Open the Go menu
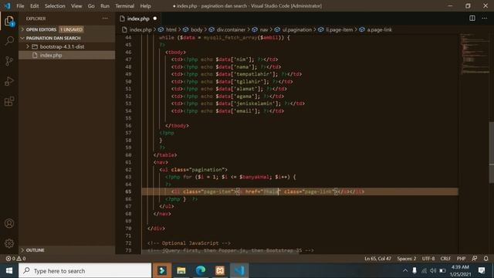Image resolution: width=494 pixels, height=278 pixels. tap(91, 6)
